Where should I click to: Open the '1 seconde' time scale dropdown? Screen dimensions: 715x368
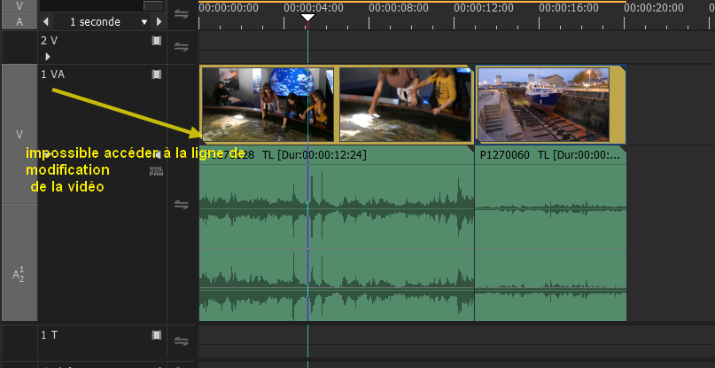coord(144,22)
